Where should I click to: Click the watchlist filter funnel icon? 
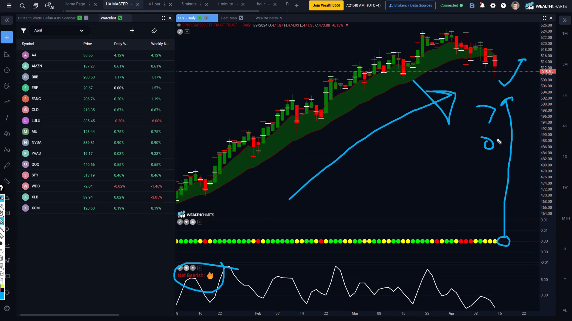(24, 30)
